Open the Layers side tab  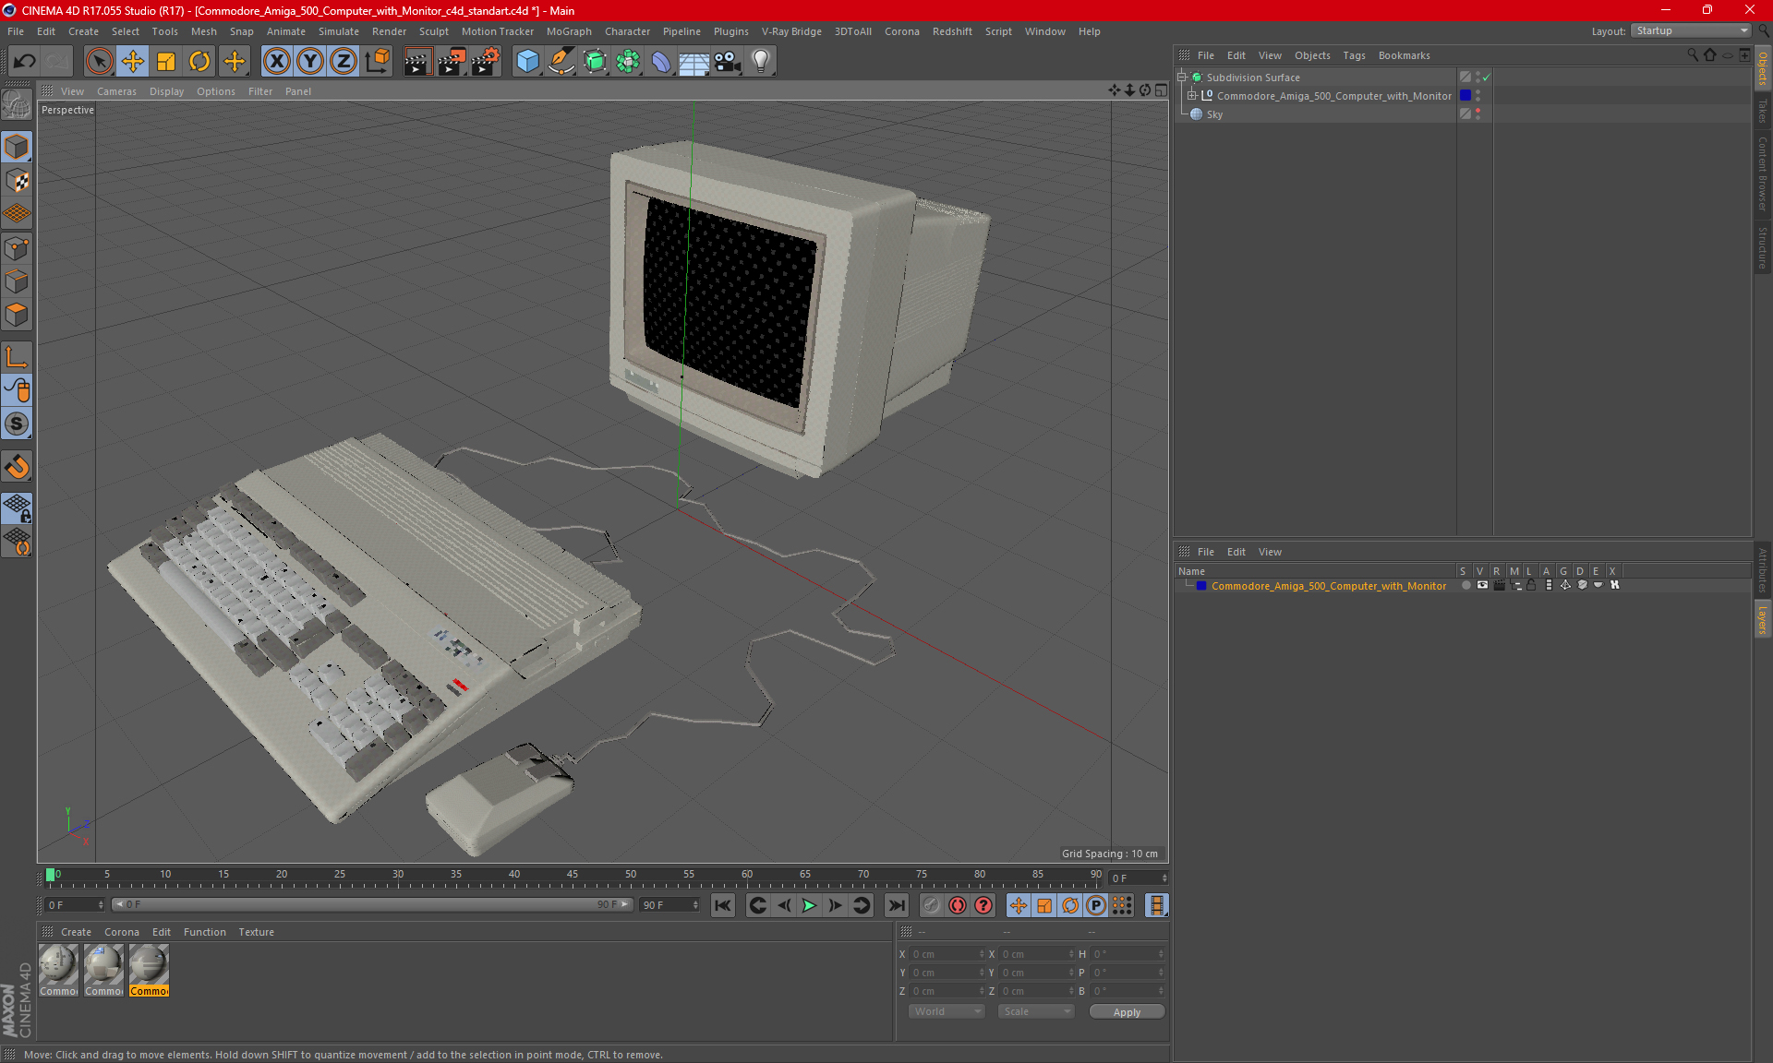coord(1762,619)
